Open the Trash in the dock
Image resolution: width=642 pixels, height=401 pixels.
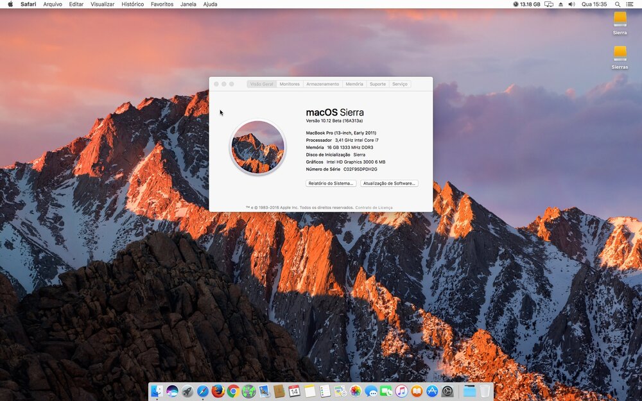485,391
